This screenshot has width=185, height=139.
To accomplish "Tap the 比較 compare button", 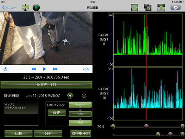I will (x=18, y=133).
